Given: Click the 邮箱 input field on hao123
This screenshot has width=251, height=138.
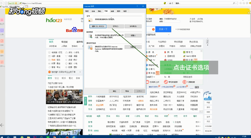Looking at the screenshot, I should 172,21.
